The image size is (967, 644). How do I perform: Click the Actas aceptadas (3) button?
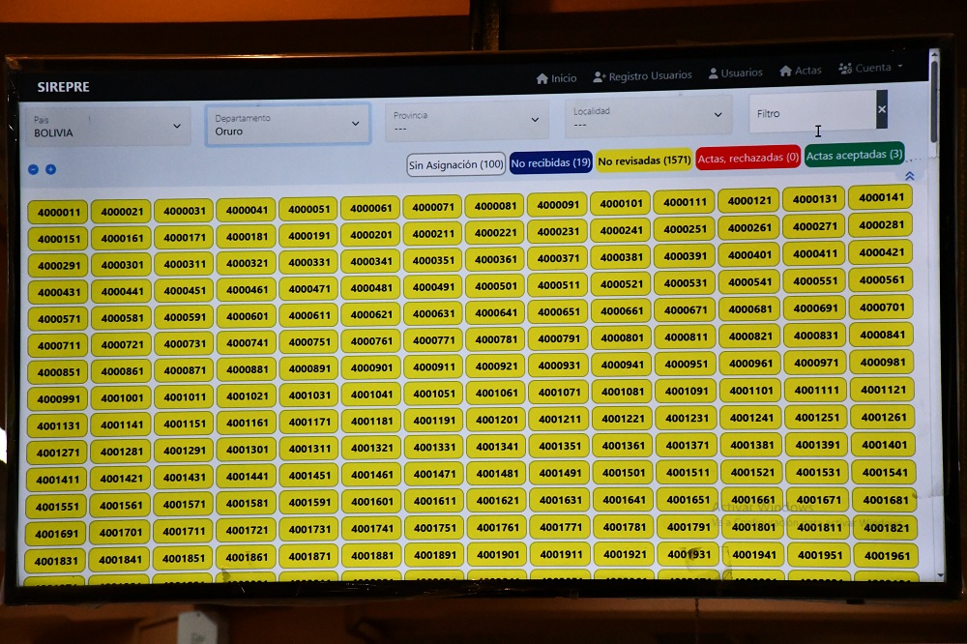click(854, 155)
